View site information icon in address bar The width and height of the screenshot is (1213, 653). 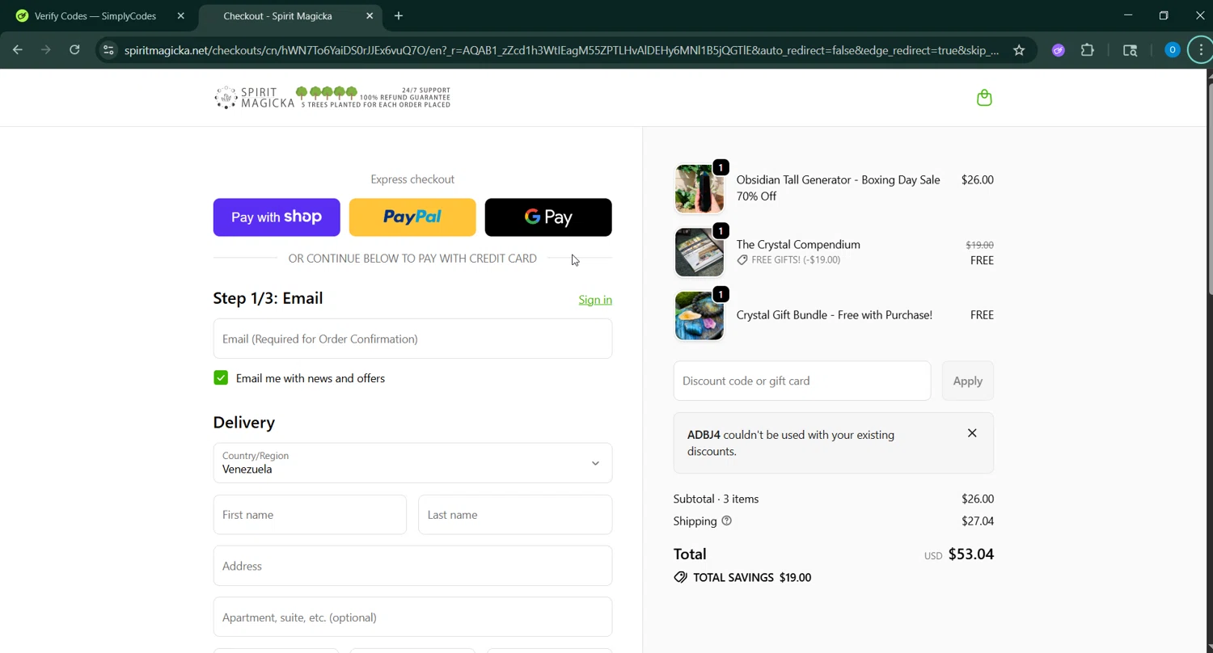click(108, 50)
